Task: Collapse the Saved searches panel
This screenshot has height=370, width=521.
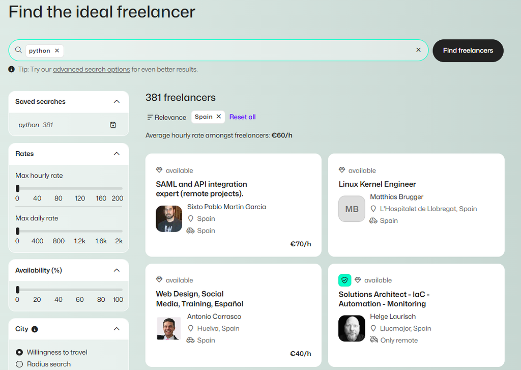Action: [117, 101]
